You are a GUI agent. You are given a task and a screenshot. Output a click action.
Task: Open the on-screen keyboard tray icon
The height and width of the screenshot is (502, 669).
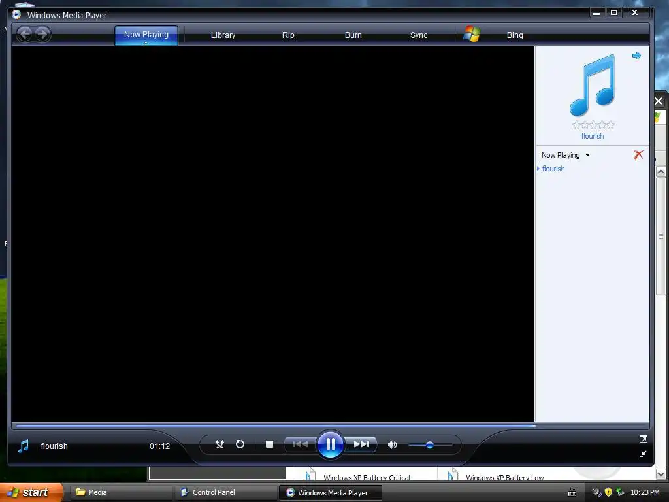click(572, 493)
